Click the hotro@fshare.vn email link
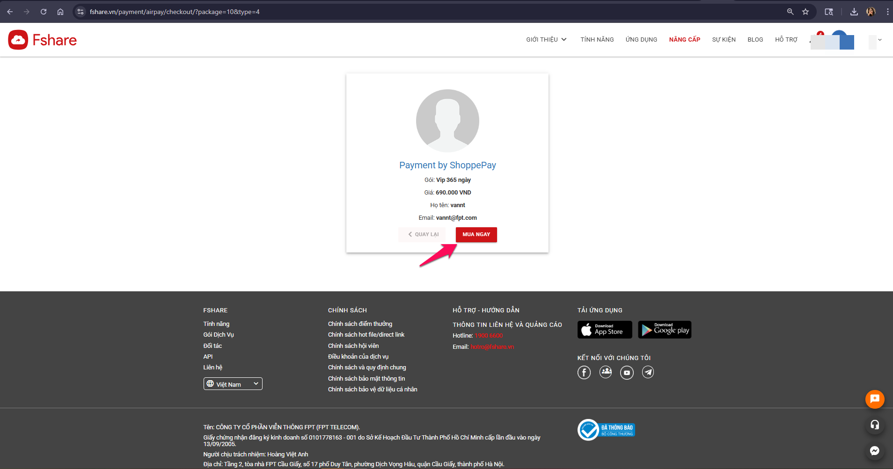 coord(492,347)
